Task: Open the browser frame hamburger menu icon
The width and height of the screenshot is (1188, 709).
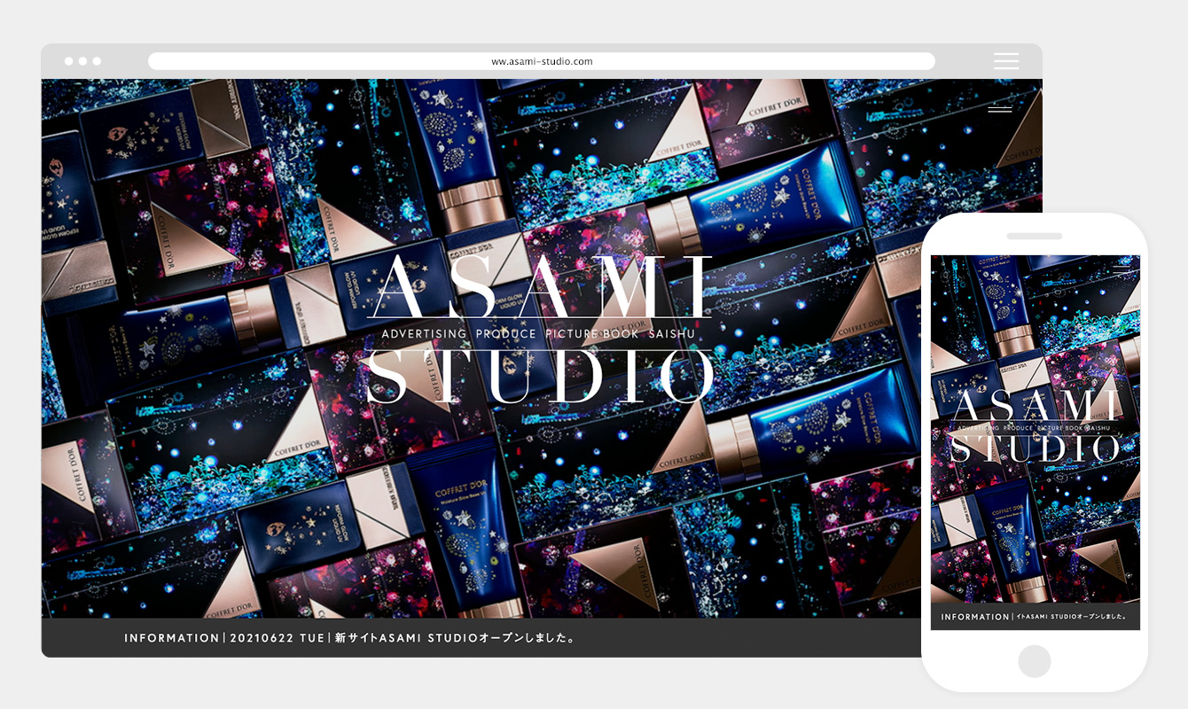Action: coord(1005,61)
